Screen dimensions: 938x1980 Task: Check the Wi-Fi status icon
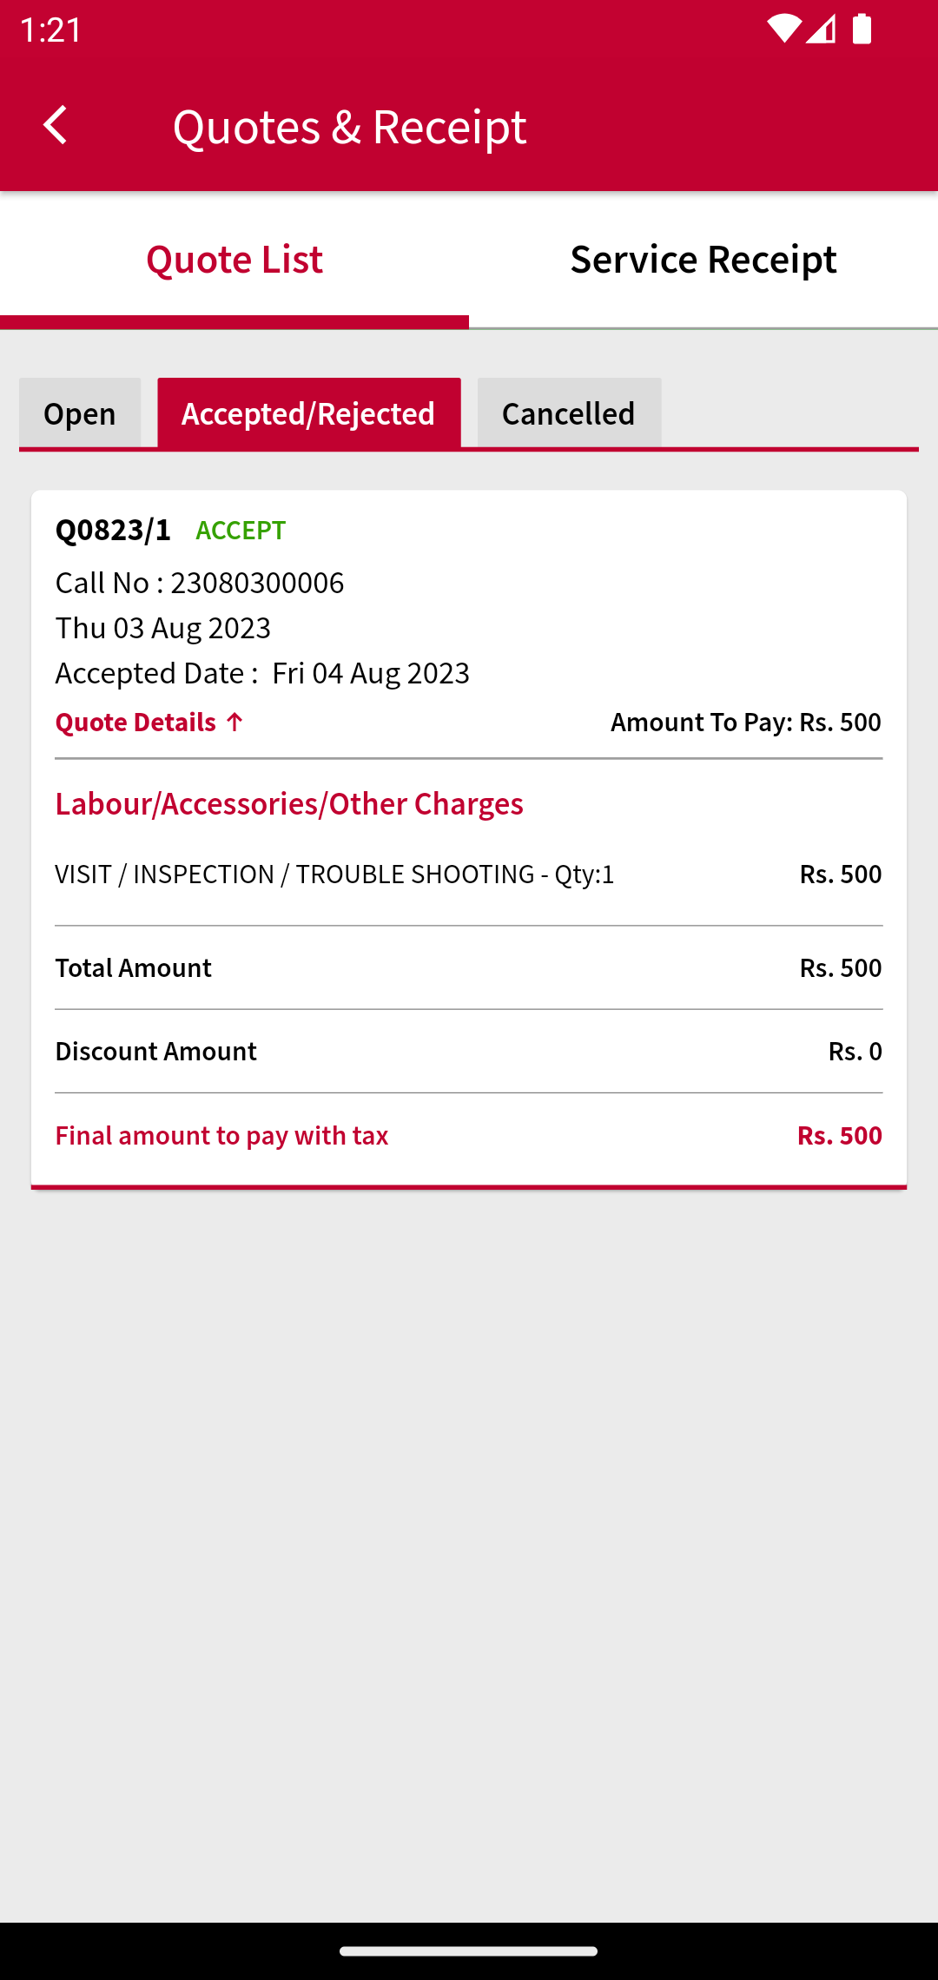tap(783, 29)
